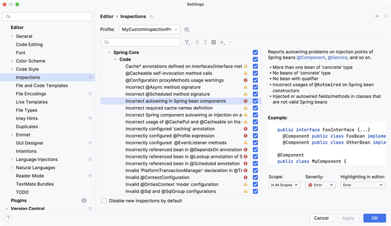The width and height of the screenshot is (391, 226).
Task: Click the OK button
Action: tap(374, 218)
